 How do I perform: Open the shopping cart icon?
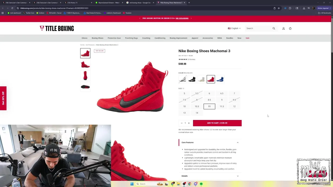290,28
